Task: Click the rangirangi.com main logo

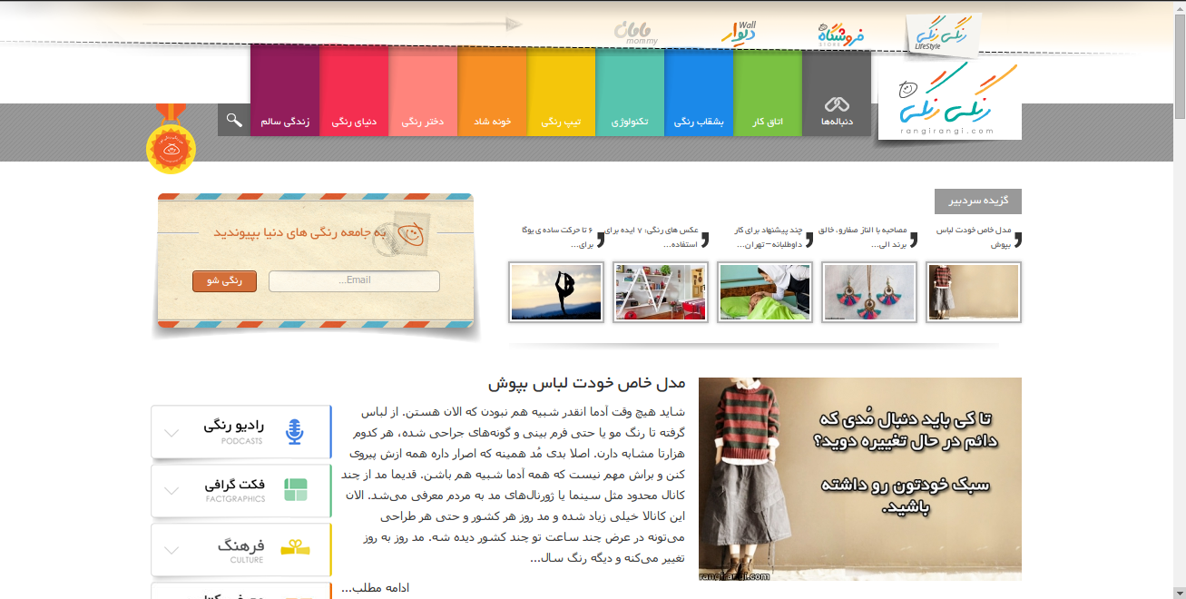Action: point(948,101)
